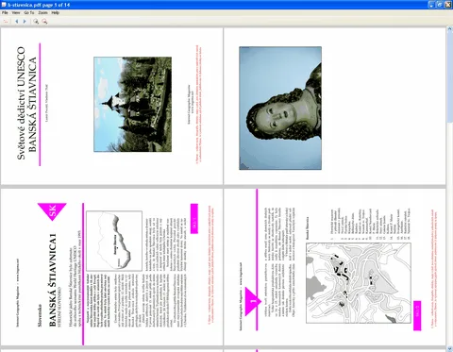Close the PDF viewer window
Viewport: 453px width, 352px height.
[448, 5]
